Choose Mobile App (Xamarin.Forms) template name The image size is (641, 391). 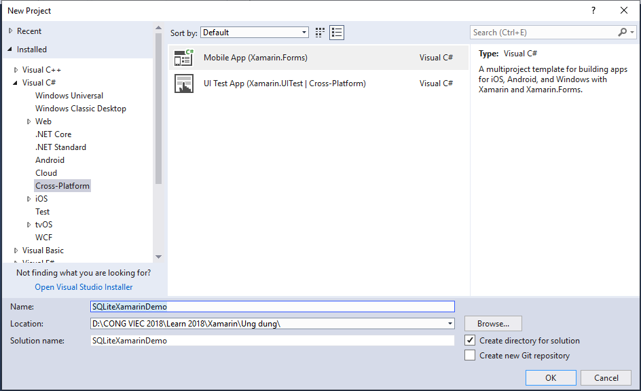[255, 58]
